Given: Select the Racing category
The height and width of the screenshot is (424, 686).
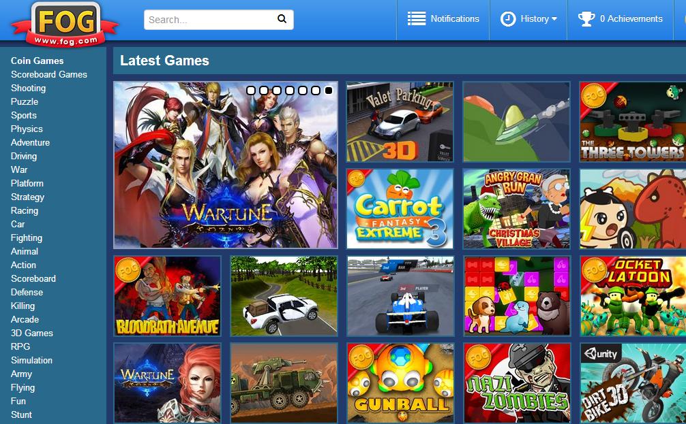Looking at the screenshot, I should point(25,210).
